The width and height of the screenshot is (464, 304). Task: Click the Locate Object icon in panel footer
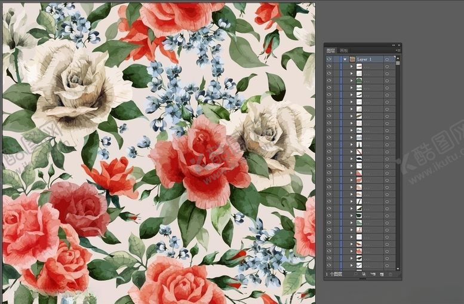pyautogui.click(x=356, y=274)
